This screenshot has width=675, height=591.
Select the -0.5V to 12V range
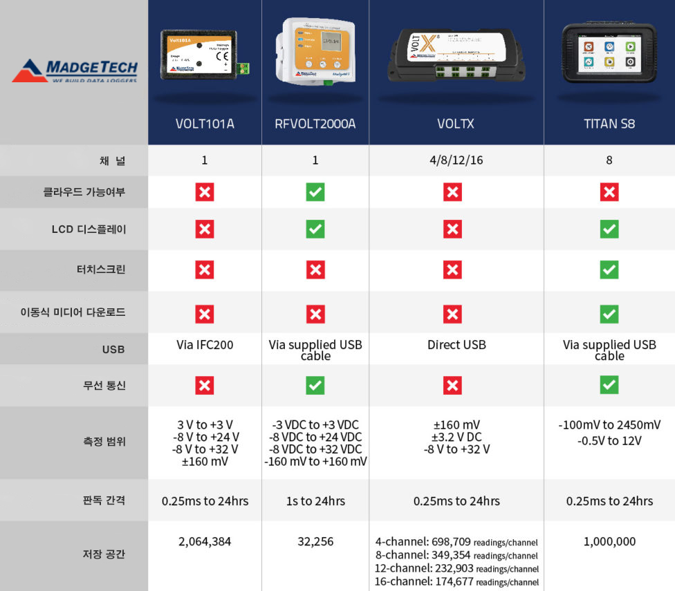[609, 441]
